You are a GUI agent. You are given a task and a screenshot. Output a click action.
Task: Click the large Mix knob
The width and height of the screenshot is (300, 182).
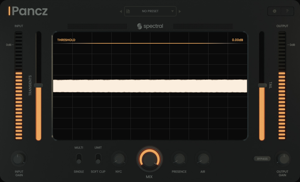[x=150, y=159]
